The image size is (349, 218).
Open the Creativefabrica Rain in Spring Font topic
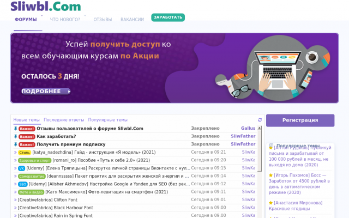pos(55,216)
